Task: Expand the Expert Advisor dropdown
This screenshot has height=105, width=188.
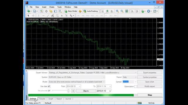Action: coord(135,73)
